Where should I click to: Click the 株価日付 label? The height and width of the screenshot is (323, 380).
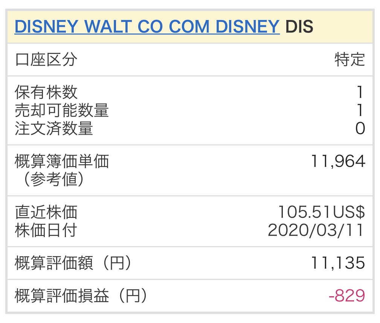coord(46,230)
